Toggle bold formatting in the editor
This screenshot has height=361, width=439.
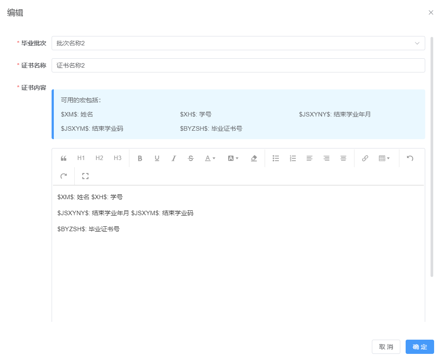[x=140, y=158]
